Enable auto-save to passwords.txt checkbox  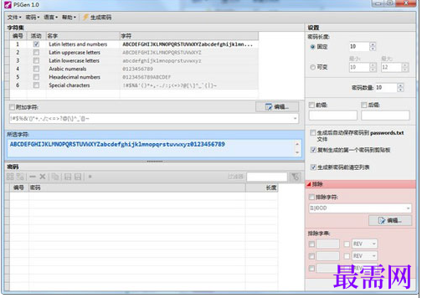point(313,133)
